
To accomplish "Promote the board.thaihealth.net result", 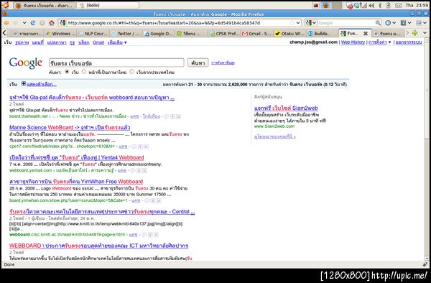I will point(172,116).
